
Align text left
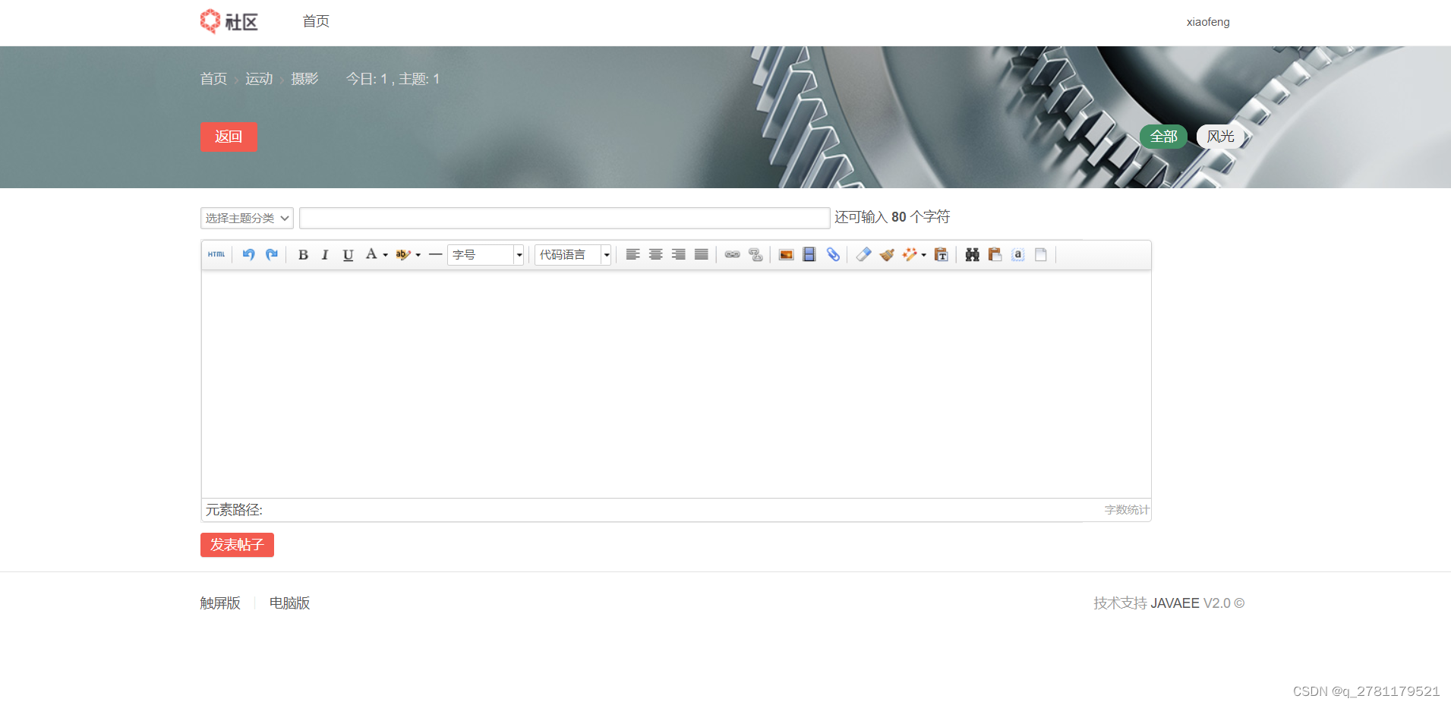coord(632,255)
